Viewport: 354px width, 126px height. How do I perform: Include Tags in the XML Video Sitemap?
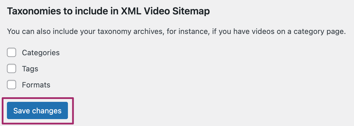pyautogui.click(x=12, y=69)
